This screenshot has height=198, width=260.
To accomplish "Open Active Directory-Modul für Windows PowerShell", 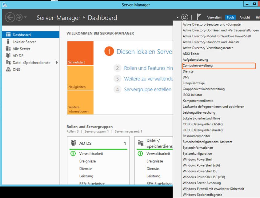I will click(217, 36).
